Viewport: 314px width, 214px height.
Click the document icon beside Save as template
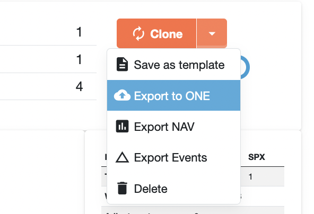coord(122,65)
